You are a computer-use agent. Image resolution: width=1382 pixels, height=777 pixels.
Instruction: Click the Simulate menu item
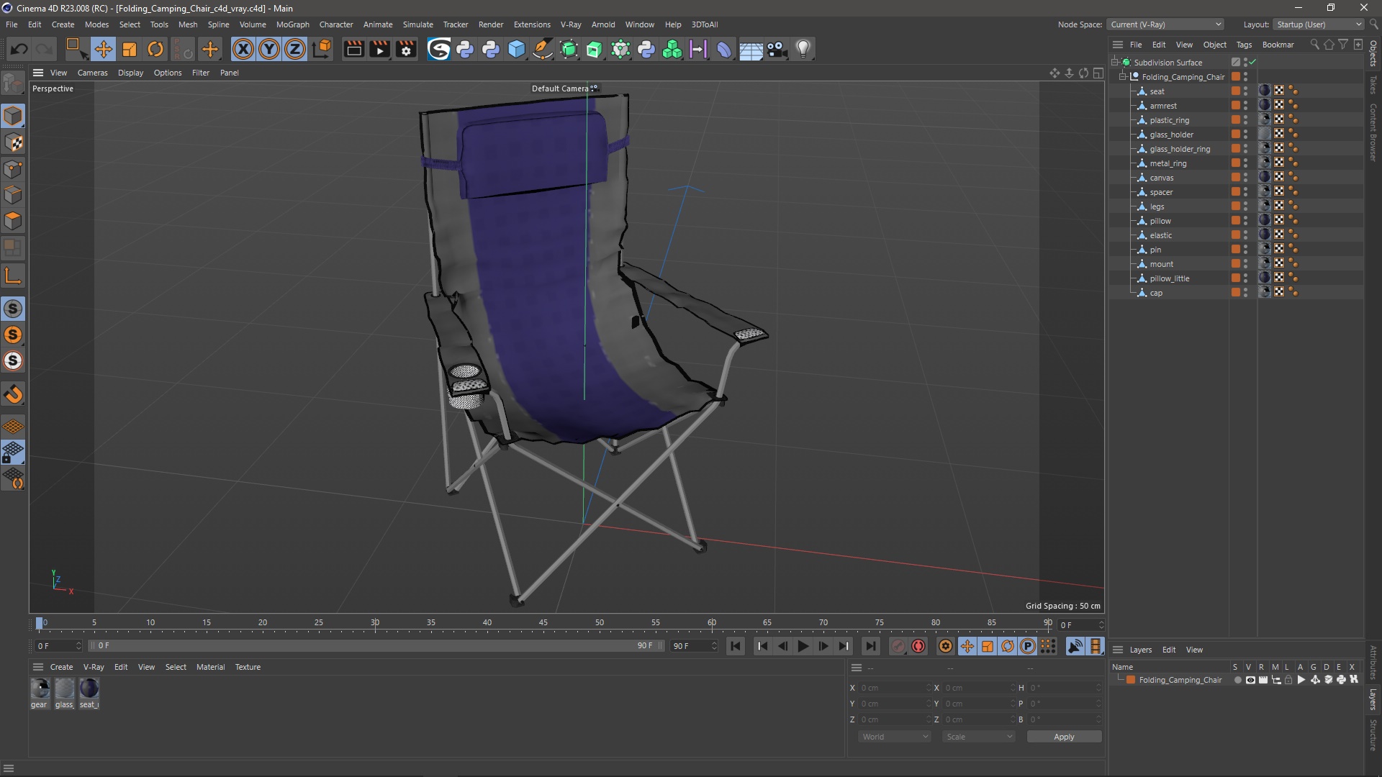click(x=417, y=24)
